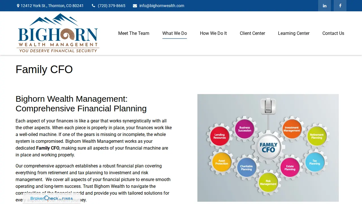Click the map pin address icon
This screenshot has width=362, height=204.
[x=18, y=6]
